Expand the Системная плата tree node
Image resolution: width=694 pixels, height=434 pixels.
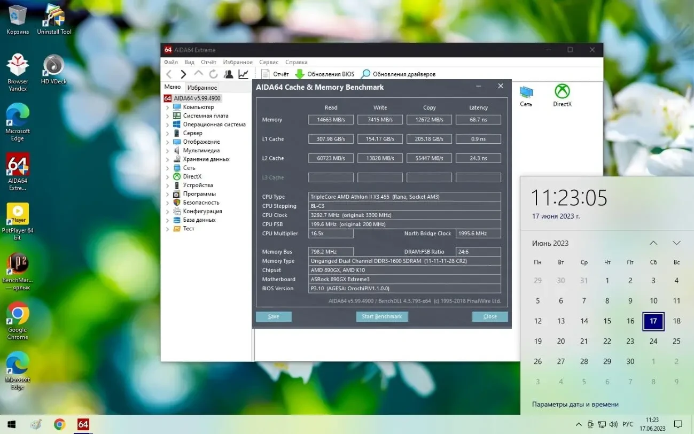tap(167, 116)
